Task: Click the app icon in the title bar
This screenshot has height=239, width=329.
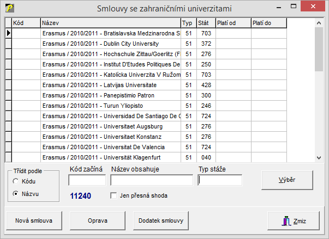Action: pos(9,8)
